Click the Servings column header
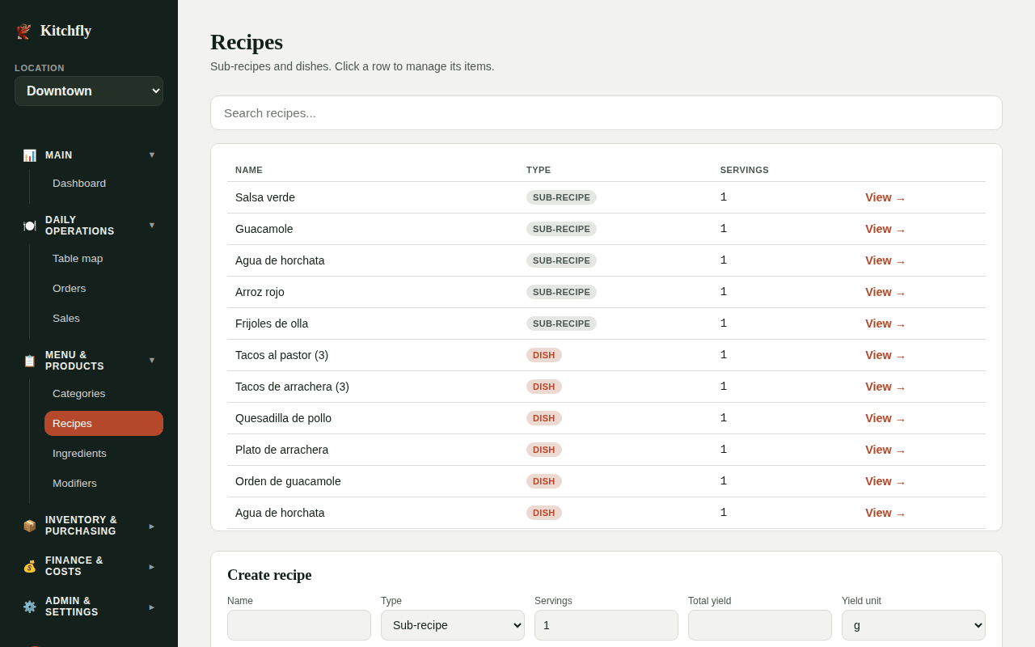 (x=745, y=170)
